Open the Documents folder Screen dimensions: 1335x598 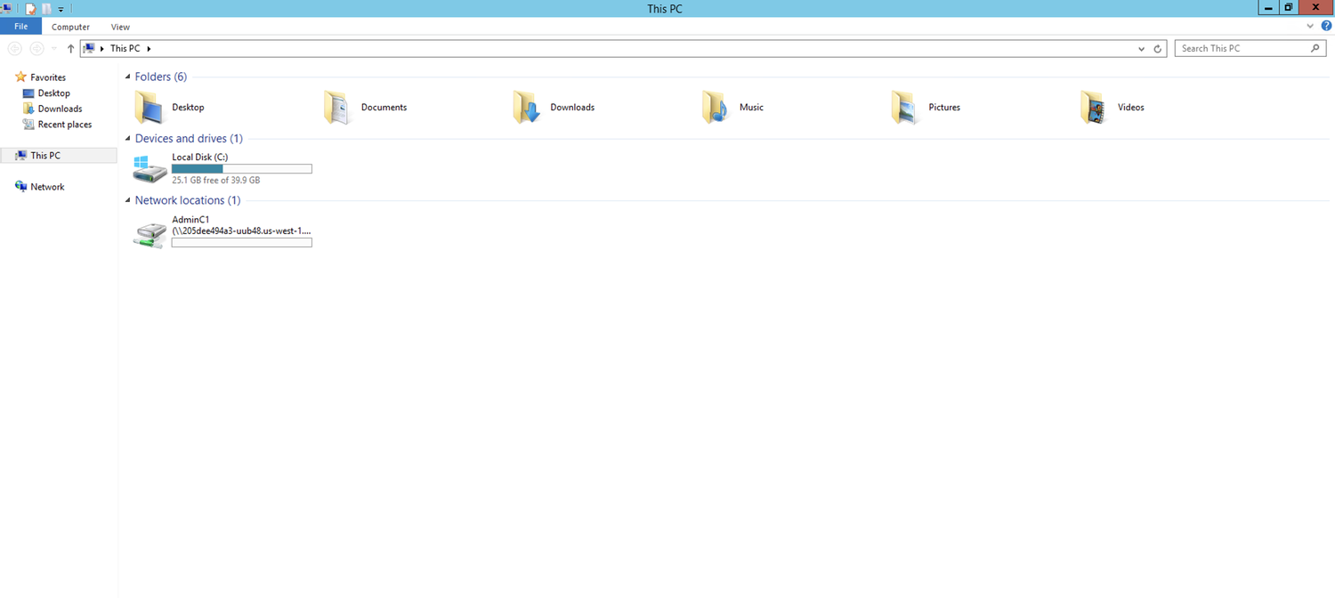click(366, 108)
